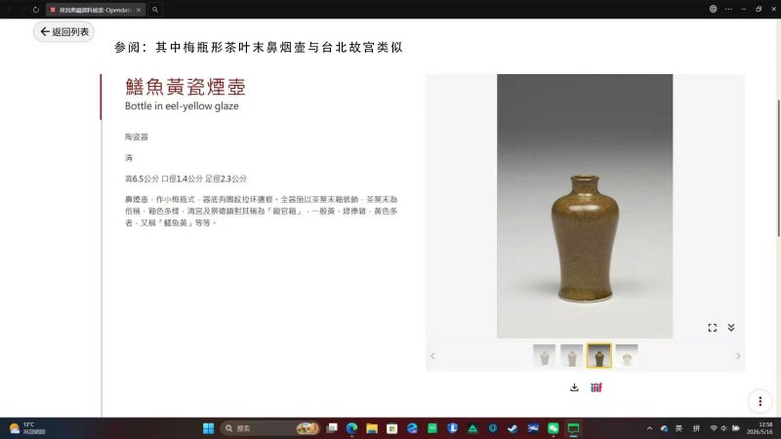Viewport: 781px width, 439px height.
Task: Open fullscreen view of the bottle image
Action: pos(713,328)
